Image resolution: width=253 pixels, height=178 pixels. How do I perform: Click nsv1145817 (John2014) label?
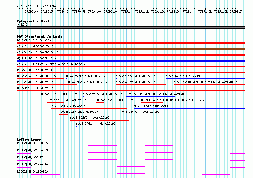click(x=152, y=106)
